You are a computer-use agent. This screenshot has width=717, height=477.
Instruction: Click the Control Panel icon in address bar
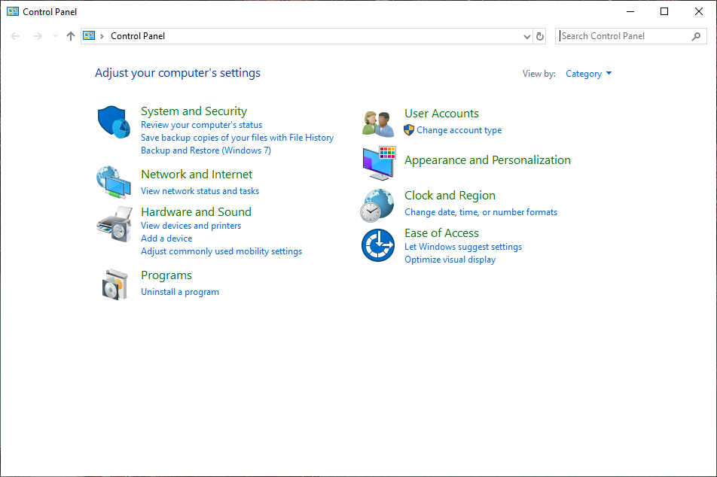[89, 35]
